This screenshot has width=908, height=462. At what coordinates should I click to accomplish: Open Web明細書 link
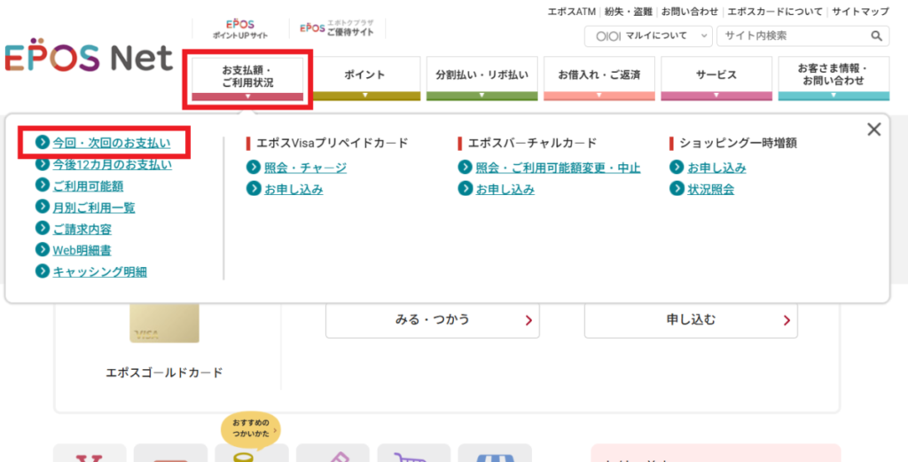click(82, 250)
